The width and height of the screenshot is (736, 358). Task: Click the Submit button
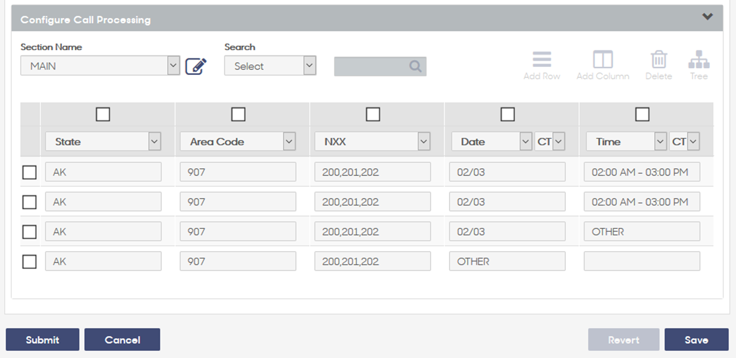[x=43, y=340]
